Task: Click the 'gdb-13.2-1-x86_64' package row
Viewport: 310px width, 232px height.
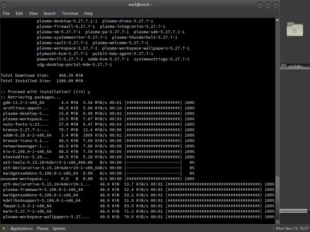Action: 99,103
